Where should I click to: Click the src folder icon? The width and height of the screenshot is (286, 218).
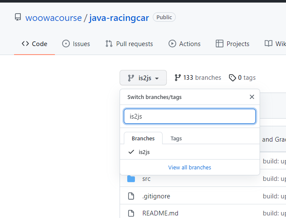(131, 179)
